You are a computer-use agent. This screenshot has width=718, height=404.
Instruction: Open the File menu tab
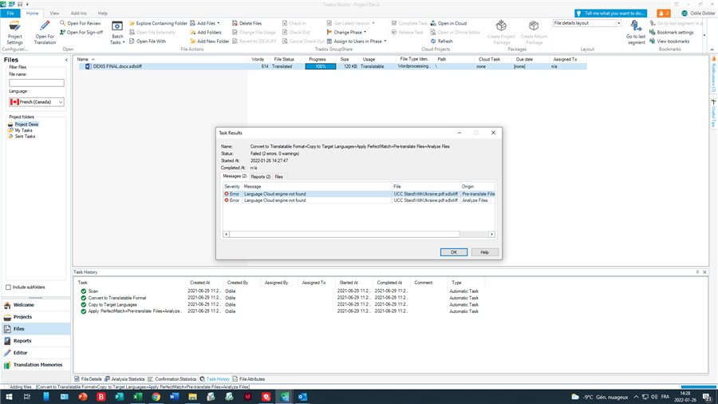[10, 14]
